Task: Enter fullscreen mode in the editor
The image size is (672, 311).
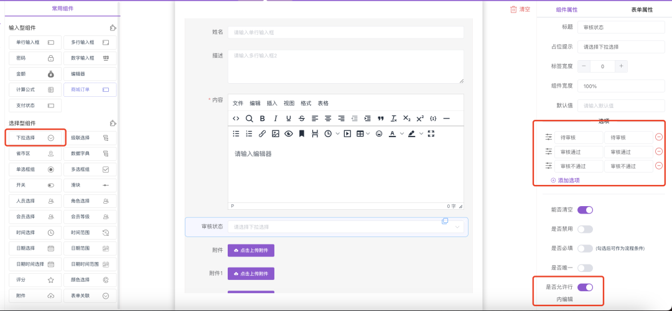Action: click(431, 133)
